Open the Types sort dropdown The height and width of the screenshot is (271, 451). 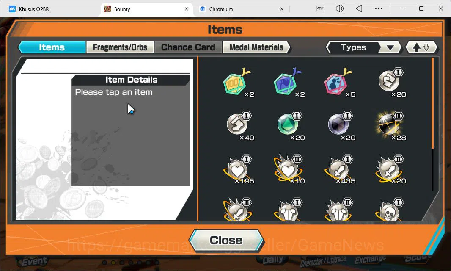click(x=363, y=47)
